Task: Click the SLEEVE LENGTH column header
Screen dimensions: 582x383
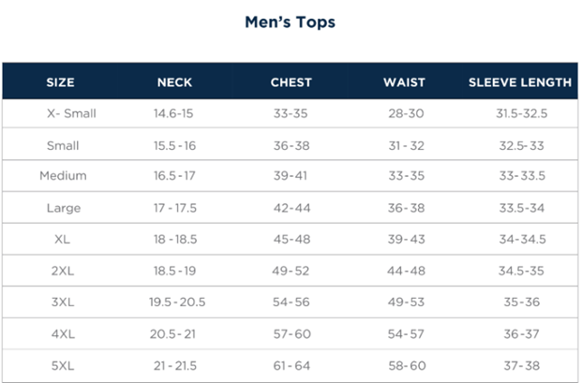Action: 520,82
